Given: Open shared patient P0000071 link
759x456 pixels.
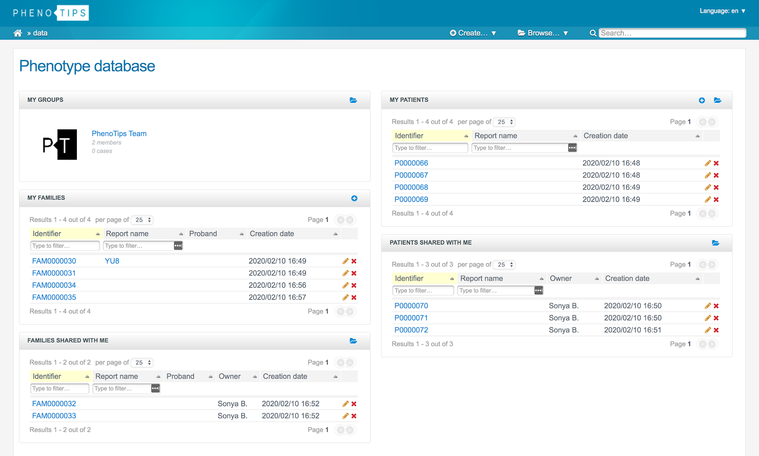Looking at the screenshot, I should 411,318.
